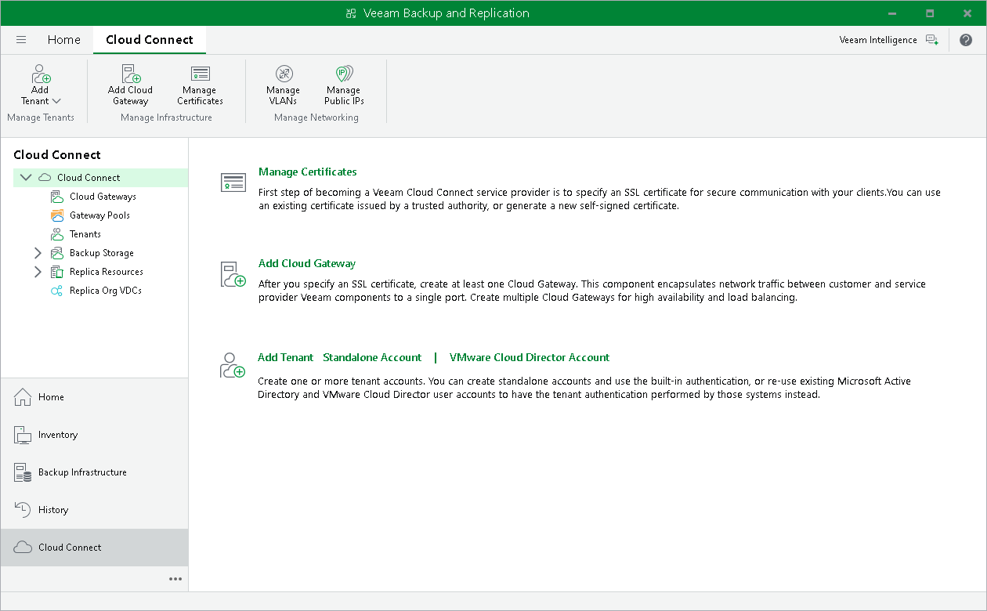Open the Inventory view
This screenshot has height=611, width=987.
58,434
